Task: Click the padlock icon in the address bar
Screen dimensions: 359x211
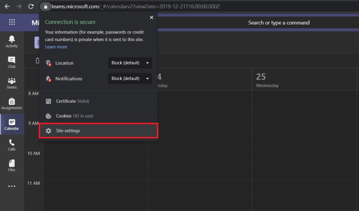Action: (x=45, y=6)
